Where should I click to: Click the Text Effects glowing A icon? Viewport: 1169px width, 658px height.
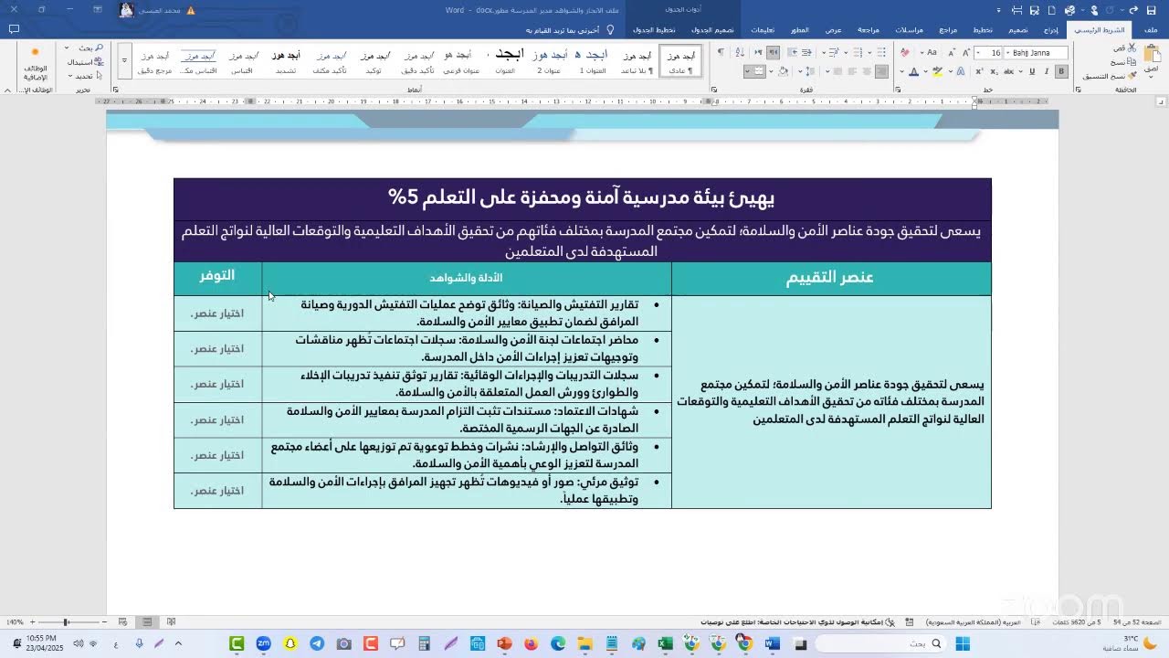961,71
